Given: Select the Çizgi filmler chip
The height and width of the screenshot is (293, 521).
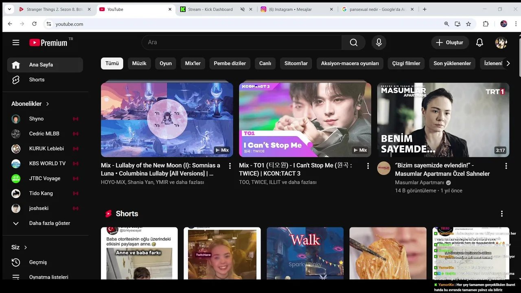Looking at the screenshot, I should (x=406, y=63).
